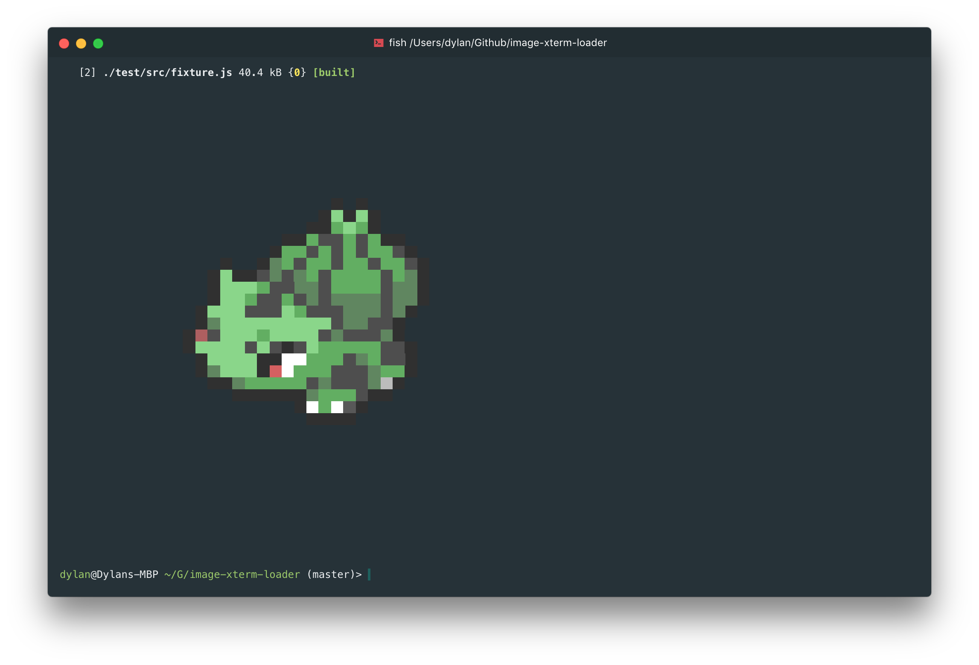Click the red terminal icon in title bar
979x665 pixels.
point(378,43)
